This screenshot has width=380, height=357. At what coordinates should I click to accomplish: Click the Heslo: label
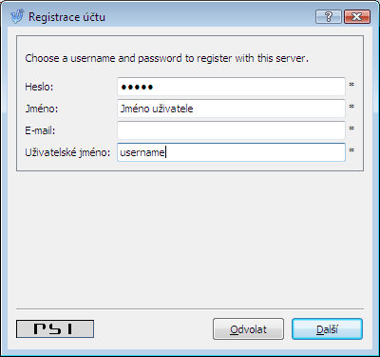pyautogui.click(x=39, y=87)
